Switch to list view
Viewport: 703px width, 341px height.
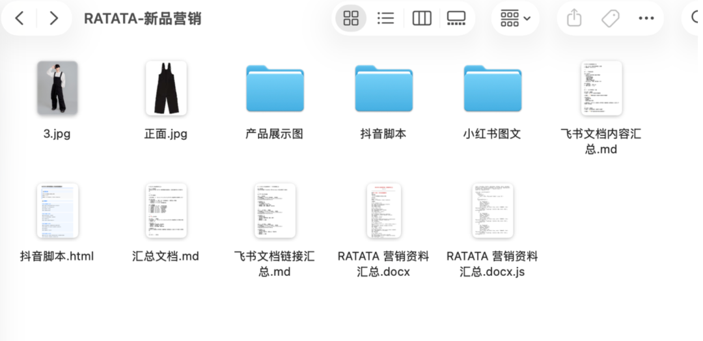click(385, 18)
